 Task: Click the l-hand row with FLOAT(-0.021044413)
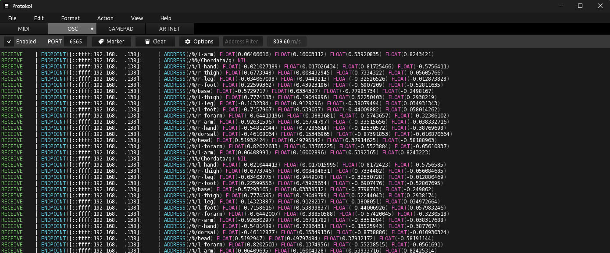pyautogui.click(x=223, y=165)
